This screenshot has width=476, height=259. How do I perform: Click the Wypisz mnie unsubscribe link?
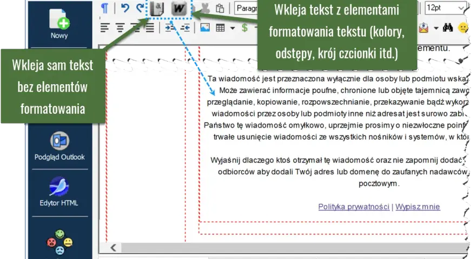[418, 207]
